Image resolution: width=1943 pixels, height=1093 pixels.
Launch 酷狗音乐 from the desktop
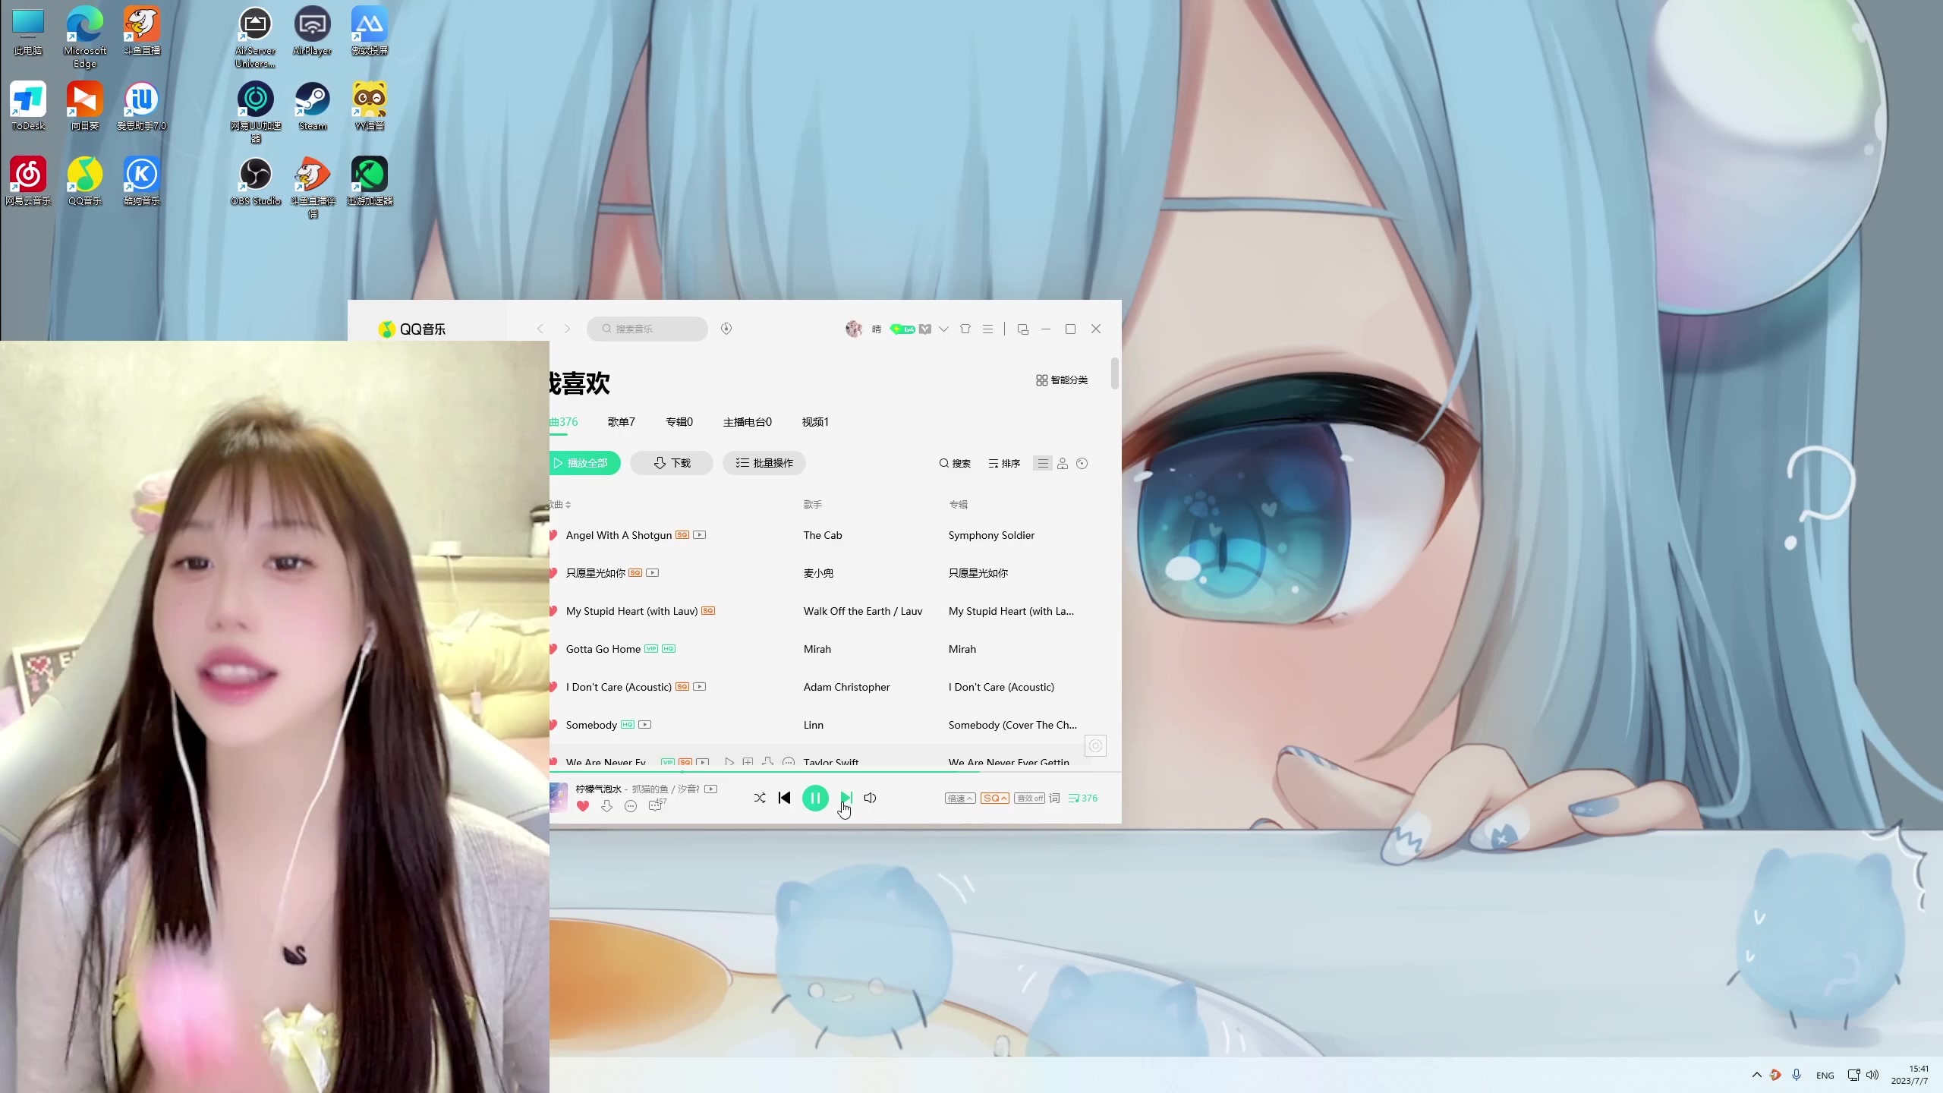[x=142, y=182]
